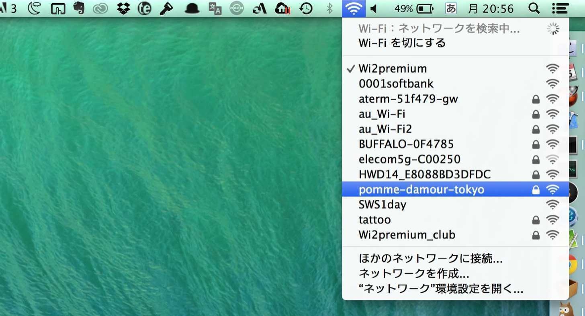Open Time Machine clock icon
The image size is (585, 316).
tap(306, 8)
